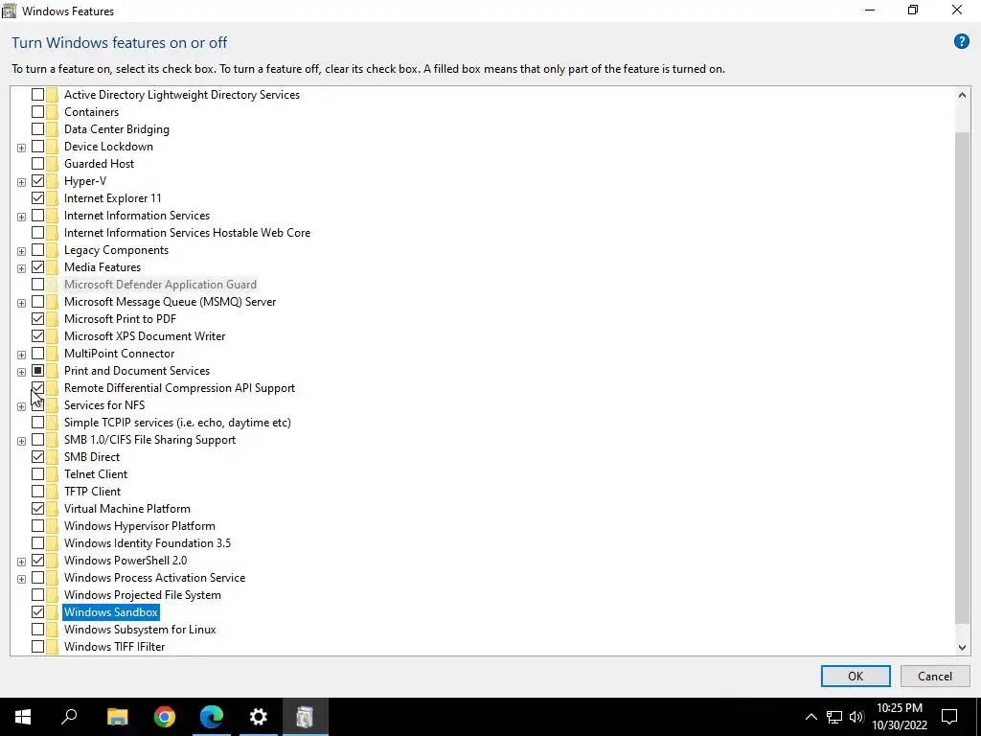This screenshot has width=981, height=736.
Task: Click scrollbar up arrow in features list
Action: coord(962,95)
